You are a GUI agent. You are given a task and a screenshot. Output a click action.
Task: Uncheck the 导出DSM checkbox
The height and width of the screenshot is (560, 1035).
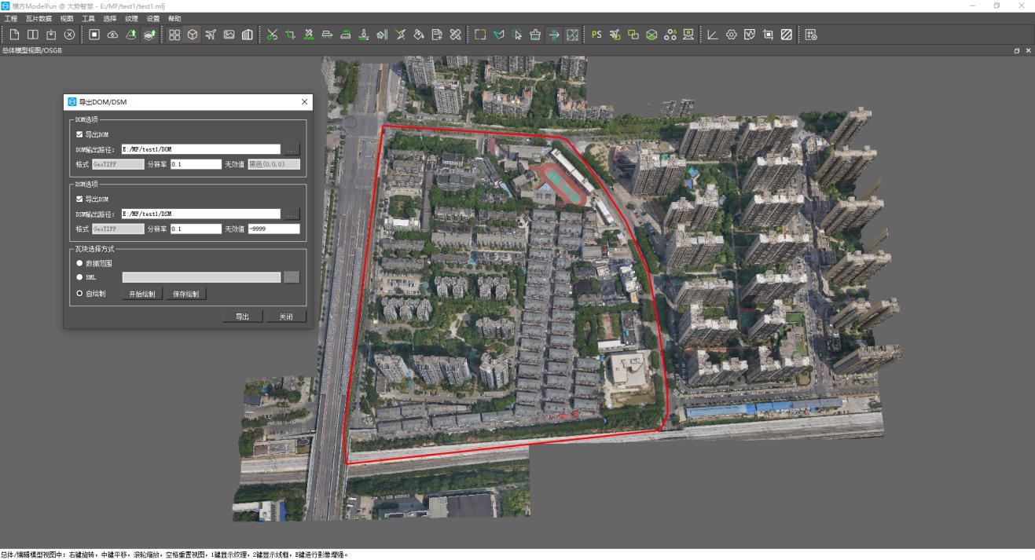point(79,199)
